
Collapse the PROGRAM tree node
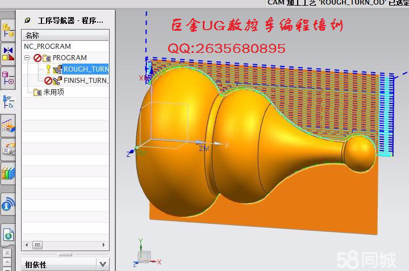point(27,57)
